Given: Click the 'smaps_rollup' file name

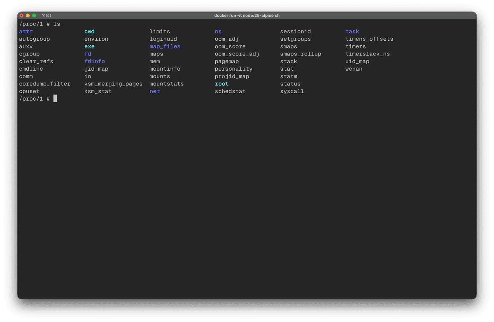Looking at the screenshot, I should (301, 54).
